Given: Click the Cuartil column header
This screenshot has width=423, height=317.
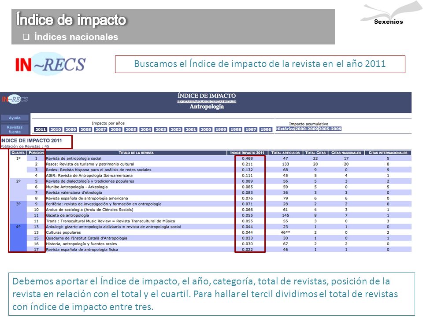Looking at the screenshot, I should pyautogui.click(x=18, y=153).
